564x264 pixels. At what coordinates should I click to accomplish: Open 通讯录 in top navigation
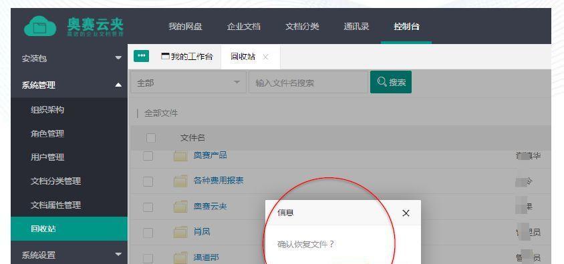coord(356,27)
